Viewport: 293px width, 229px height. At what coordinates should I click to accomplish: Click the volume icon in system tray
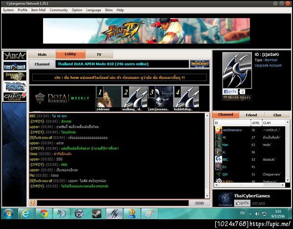pyautogui.click(x=257, y=214)
